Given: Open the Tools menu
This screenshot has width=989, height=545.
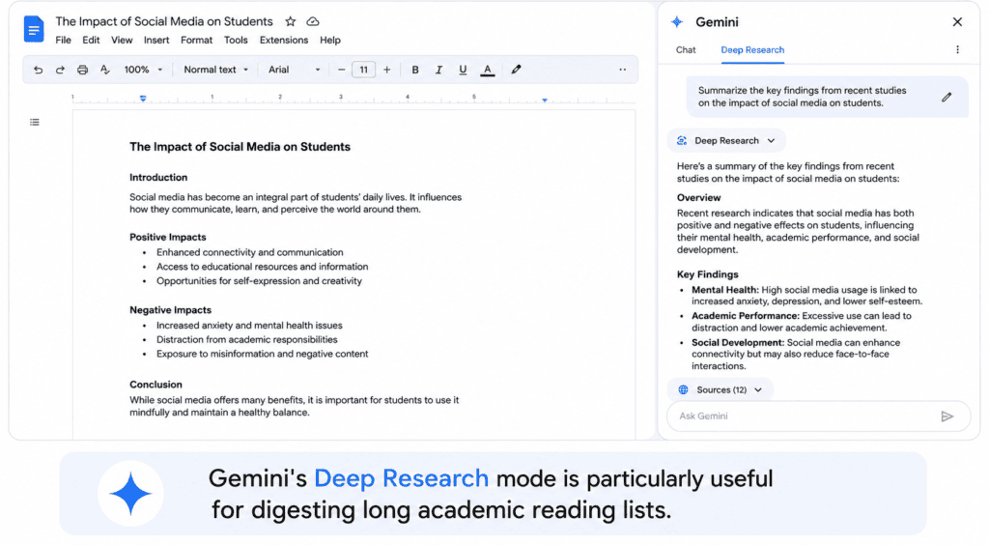Looking at the screenshot, I should pos(236,41).
